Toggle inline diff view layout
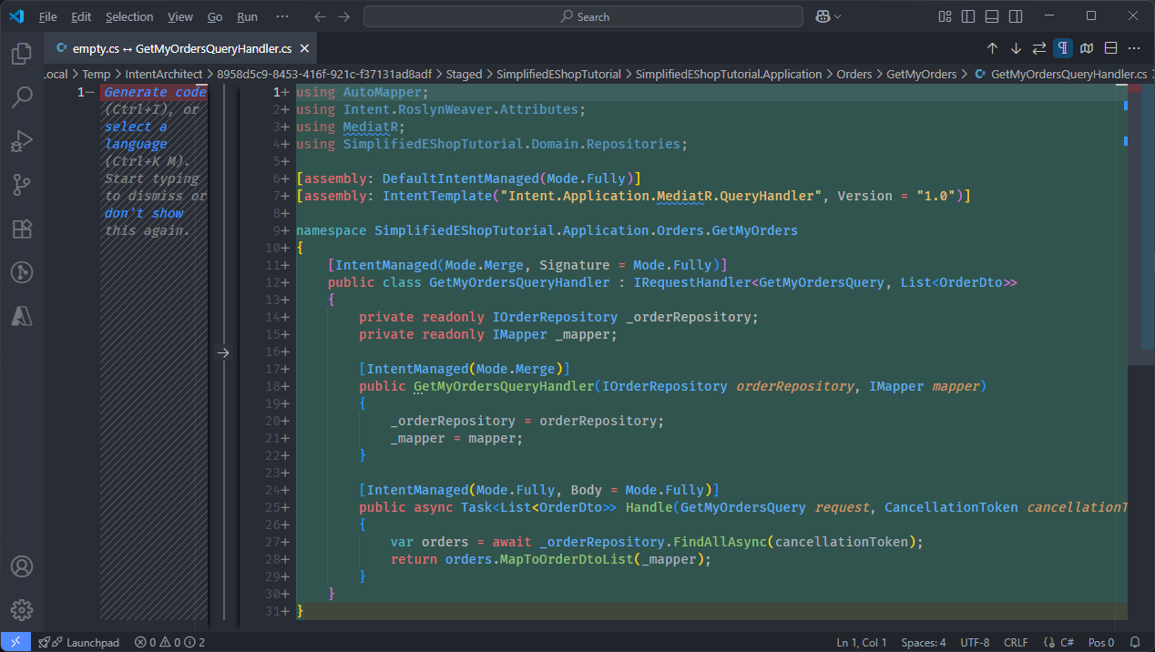Screen dimensions: 1155x652 tap(1110, 48)
